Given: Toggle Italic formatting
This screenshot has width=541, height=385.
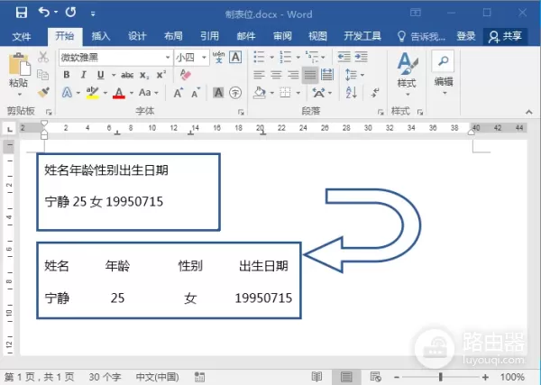Looking at the screenshot, I should (83, 75).
